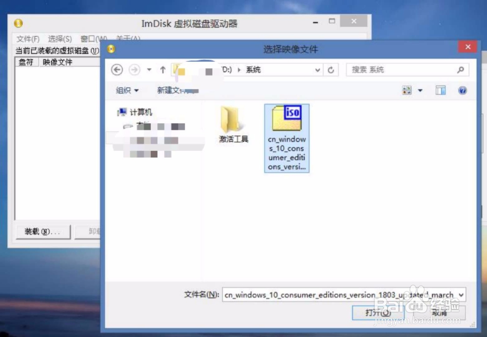Refresh the 系统 folder view
The height and width of the screenshot is (337, 487).
click(x=331, y=70)
